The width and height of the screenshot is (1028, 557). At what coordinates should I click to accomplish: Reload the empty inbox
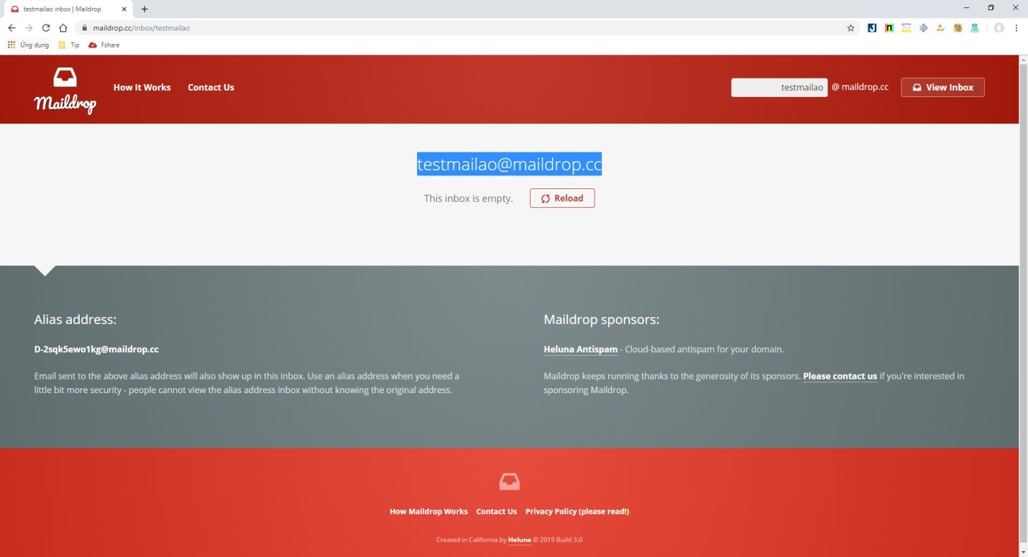(x=562, y=198)
